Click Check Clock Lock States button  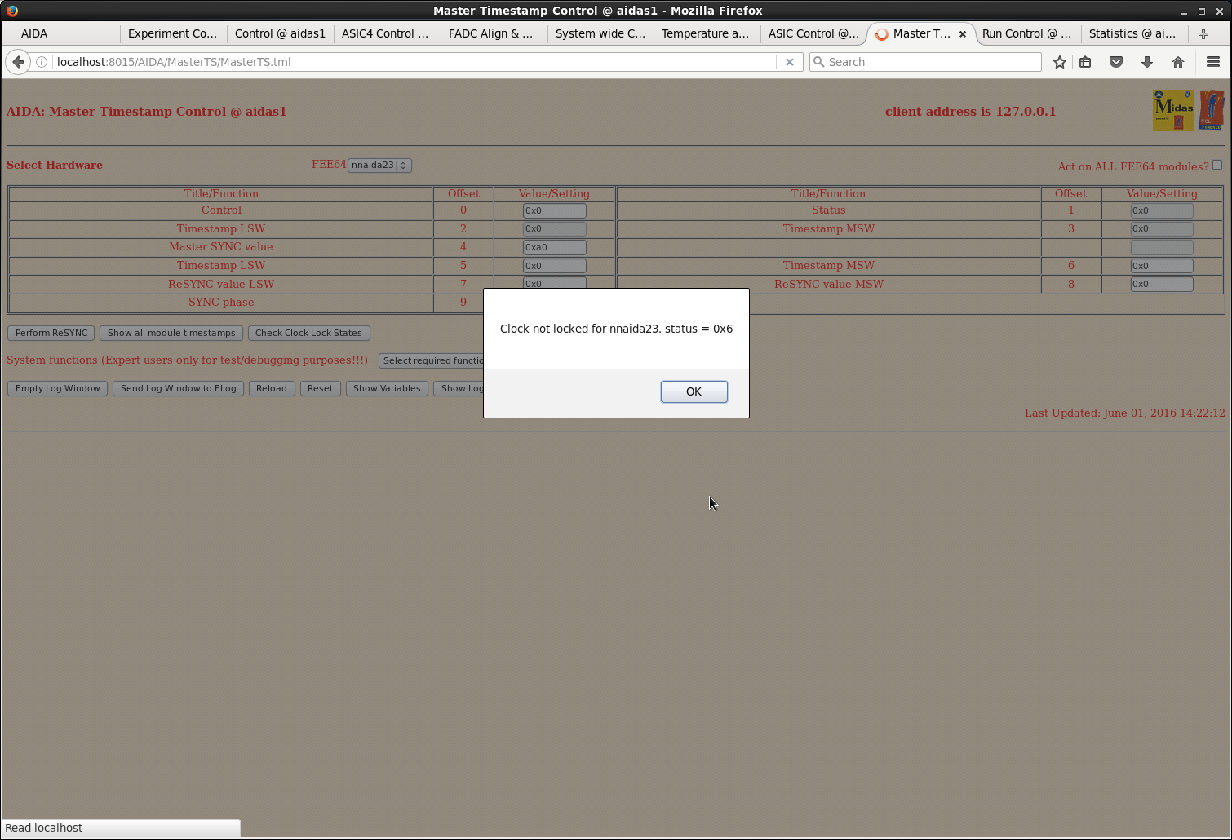(x=308, y=333)
